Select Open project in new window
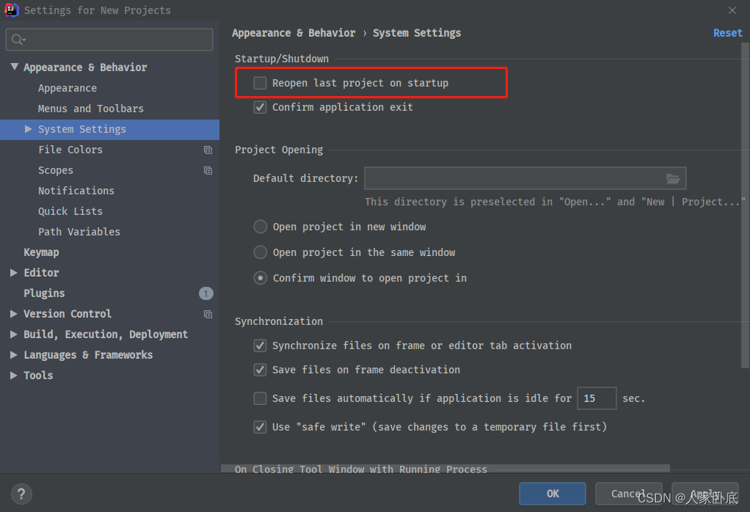 (261, 227)
